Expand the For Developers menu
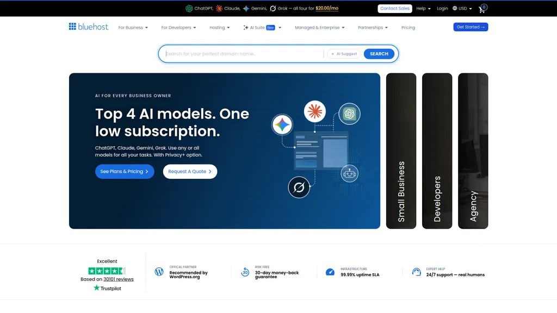 coord(178,27)
